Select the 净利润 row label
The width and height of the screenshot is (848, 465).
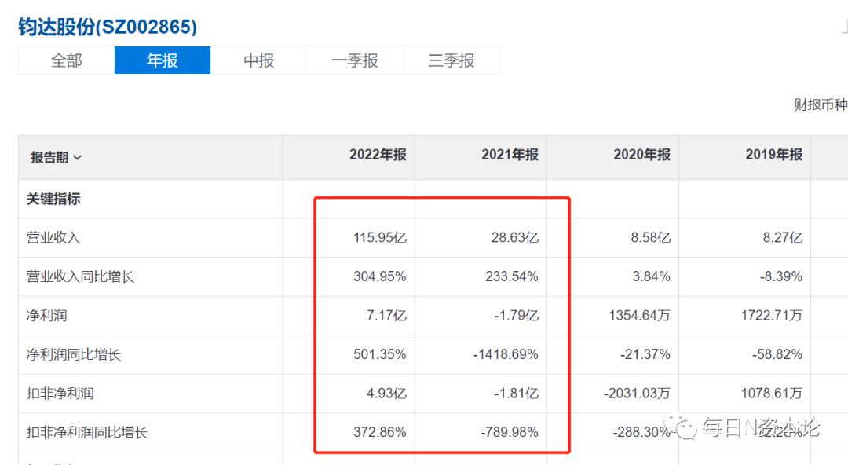click(x=46, y=316)
